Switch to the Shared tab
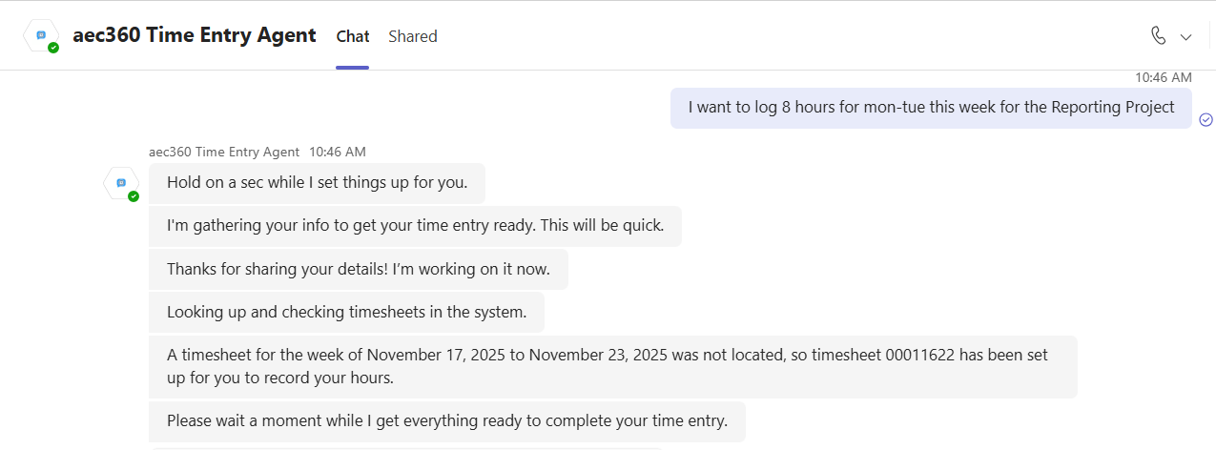This screenshot has height=450, width=1216. pyautogui.click(x=412, y=36)
